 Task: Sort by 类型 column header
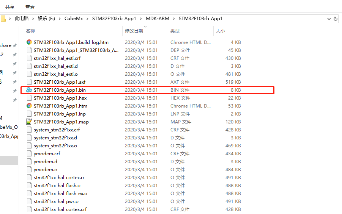click(175, 31)
